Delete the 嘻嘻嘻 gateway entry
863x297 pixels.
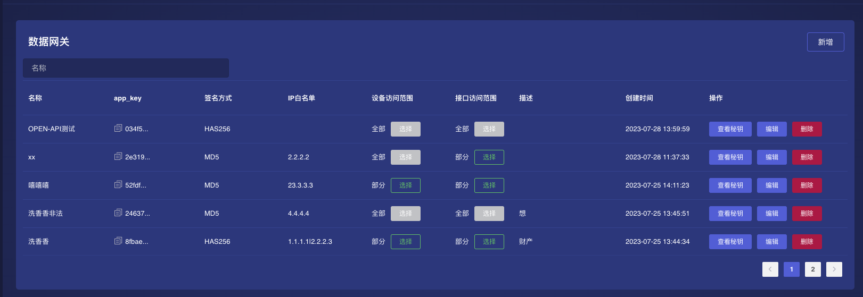(x=807, y=185)
